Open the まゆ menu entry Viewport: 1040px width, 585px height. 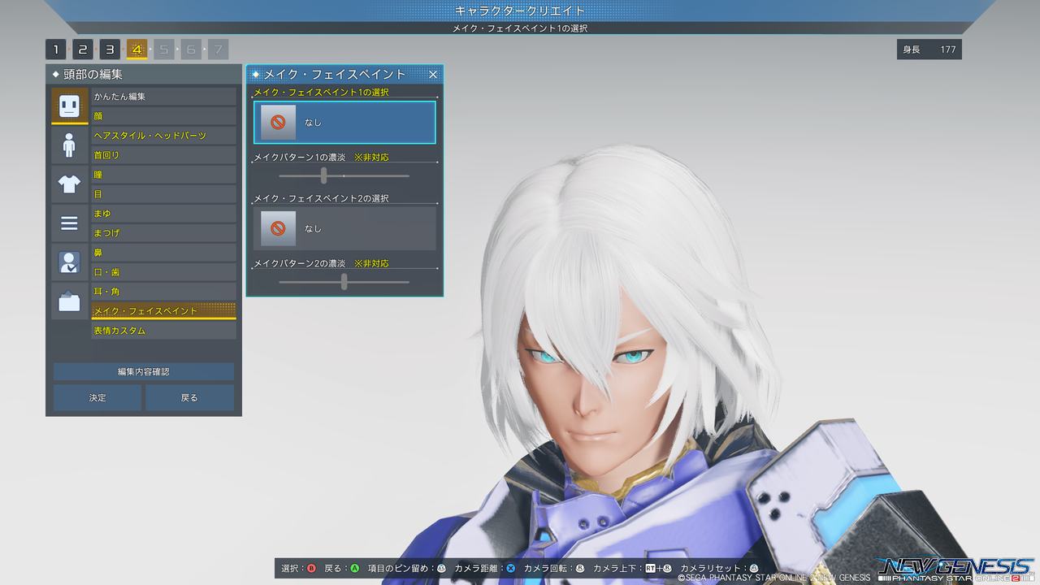[163, 214]
